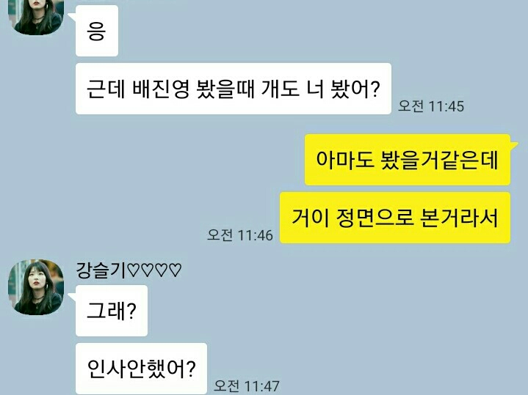
Task: Click the 오전 11:45 timestamp
Action: [430, 106]
